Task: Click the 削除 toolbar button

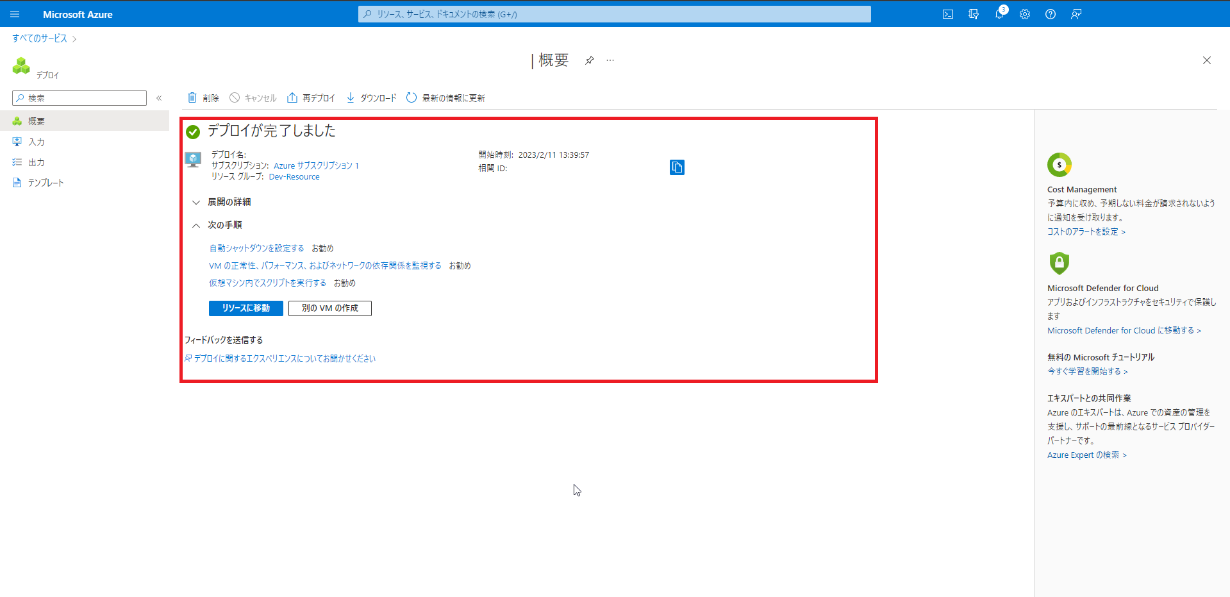Action: (203, 98)
